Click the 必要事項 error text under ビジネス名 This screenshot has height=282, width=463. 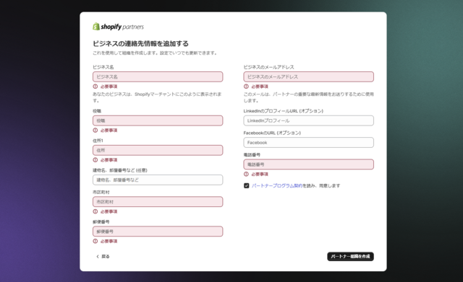pyautogui.click(x=109, y=87)
